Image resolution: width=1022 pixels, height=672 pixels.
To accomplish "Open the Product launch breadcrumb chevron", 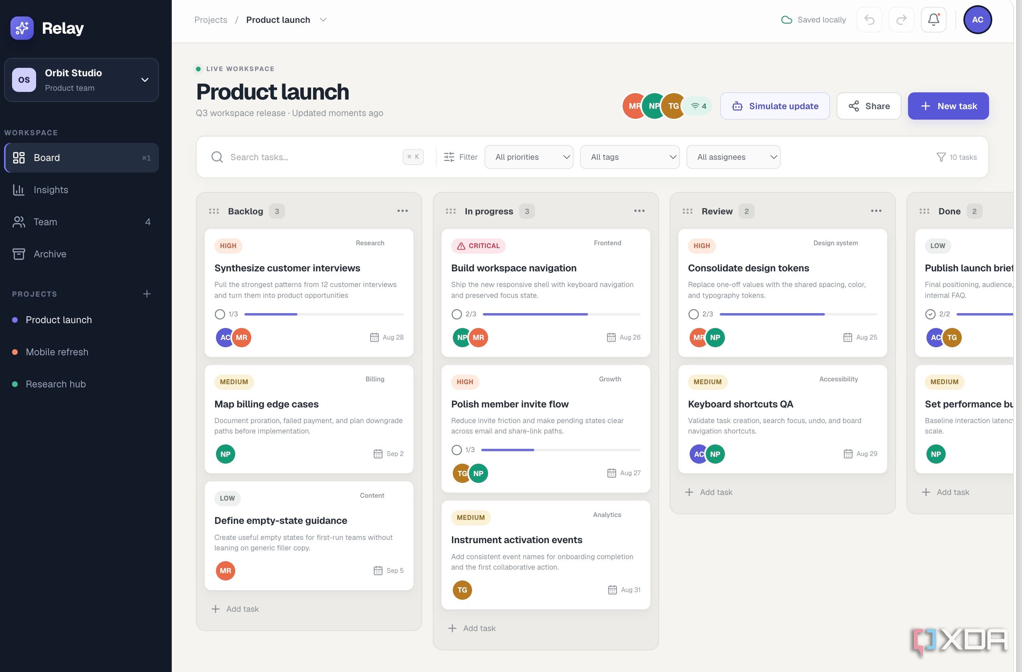I will 324,20.
